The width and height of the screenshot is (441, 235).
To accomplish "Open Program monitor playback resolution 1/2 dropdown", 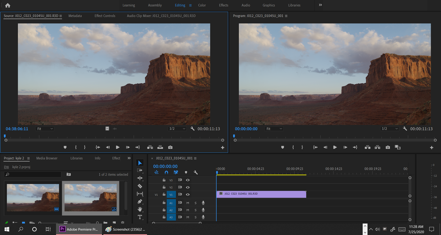I will click(389, 129).
